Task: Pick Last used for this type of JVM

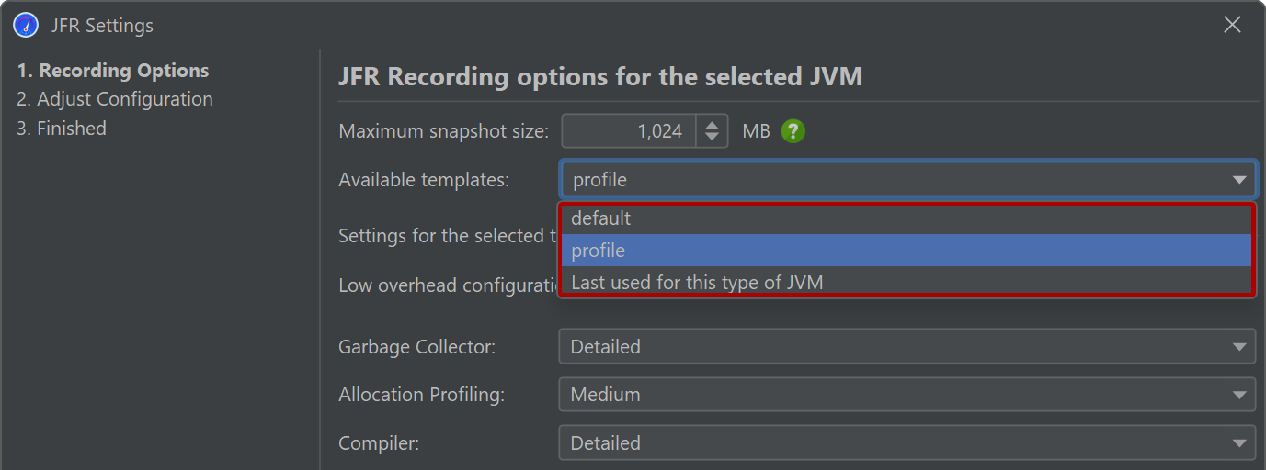Action: [907, 283]
